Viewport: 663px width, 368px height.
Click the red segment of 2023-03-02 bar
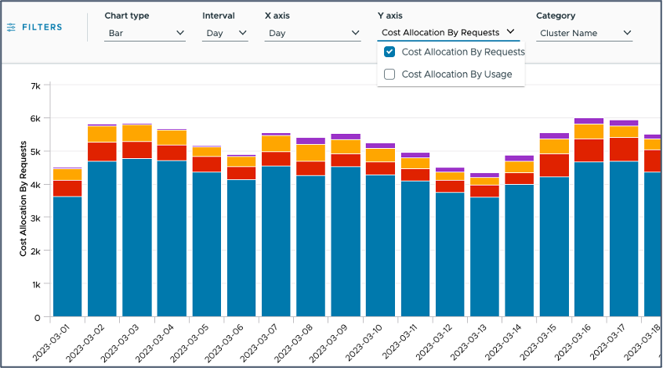point(103,152)
